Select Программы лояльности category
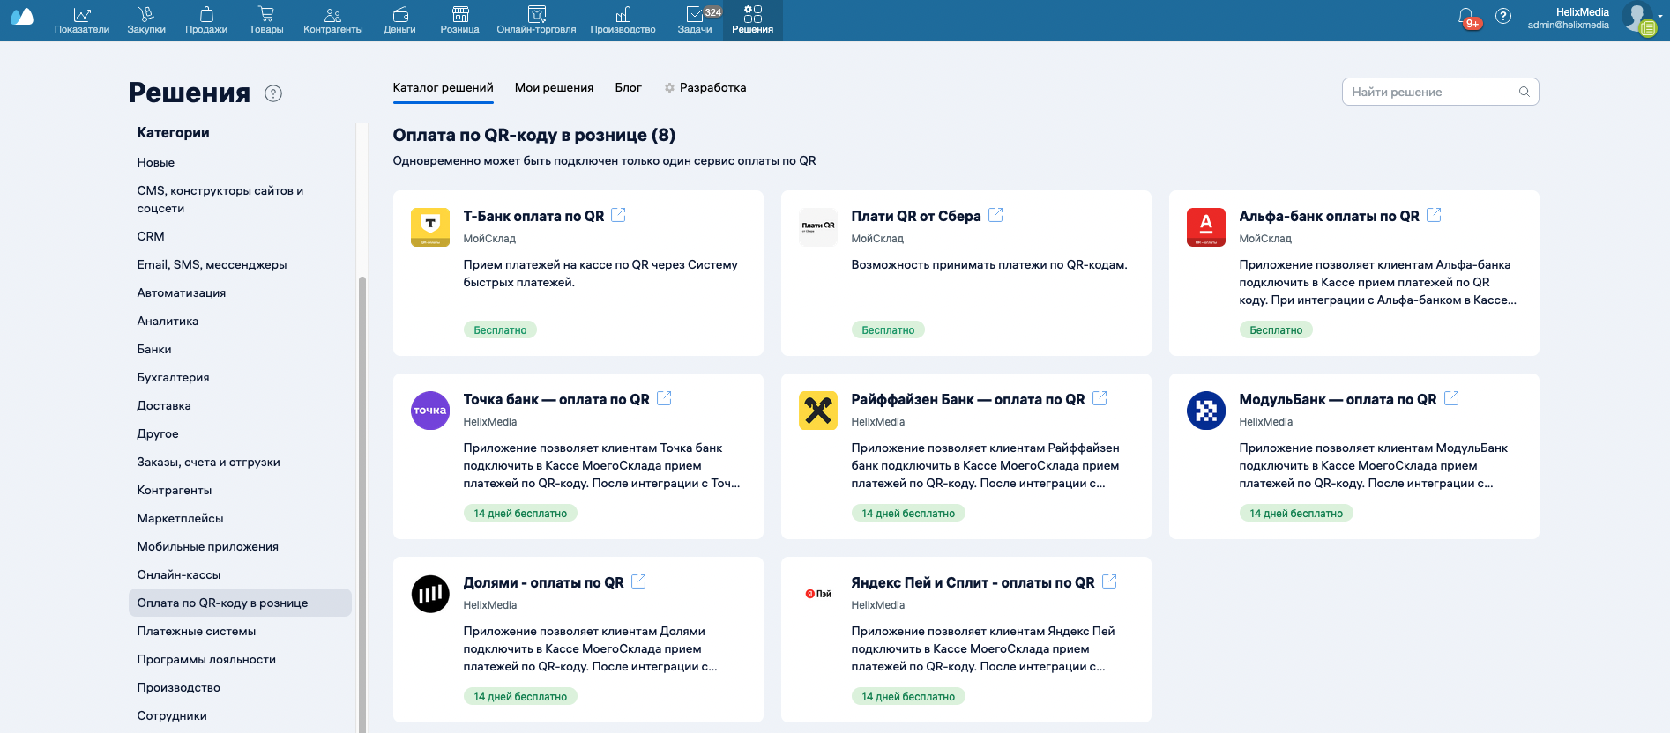1670x733 pixels. [x=206, y=660]
